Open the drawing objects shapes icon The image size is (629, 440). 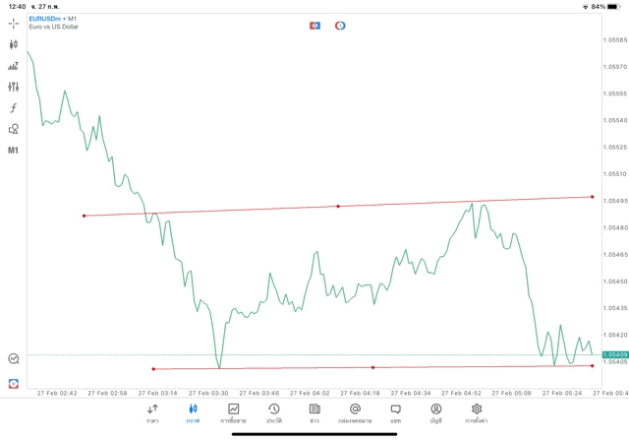(13, 129)
